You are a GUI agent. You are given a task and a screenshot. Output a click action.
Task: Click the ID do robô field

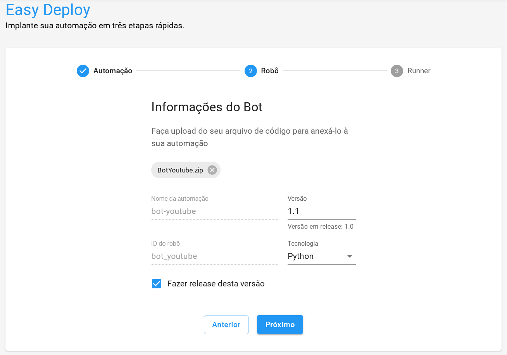[x=215, y=256]
